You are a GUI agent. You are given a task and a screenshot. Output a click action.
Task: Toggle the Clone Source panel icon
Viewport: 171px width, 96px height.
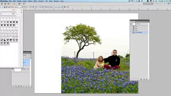9,7
